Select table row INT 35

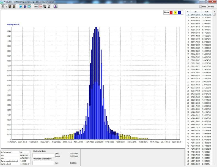click(x=199, y=121)
